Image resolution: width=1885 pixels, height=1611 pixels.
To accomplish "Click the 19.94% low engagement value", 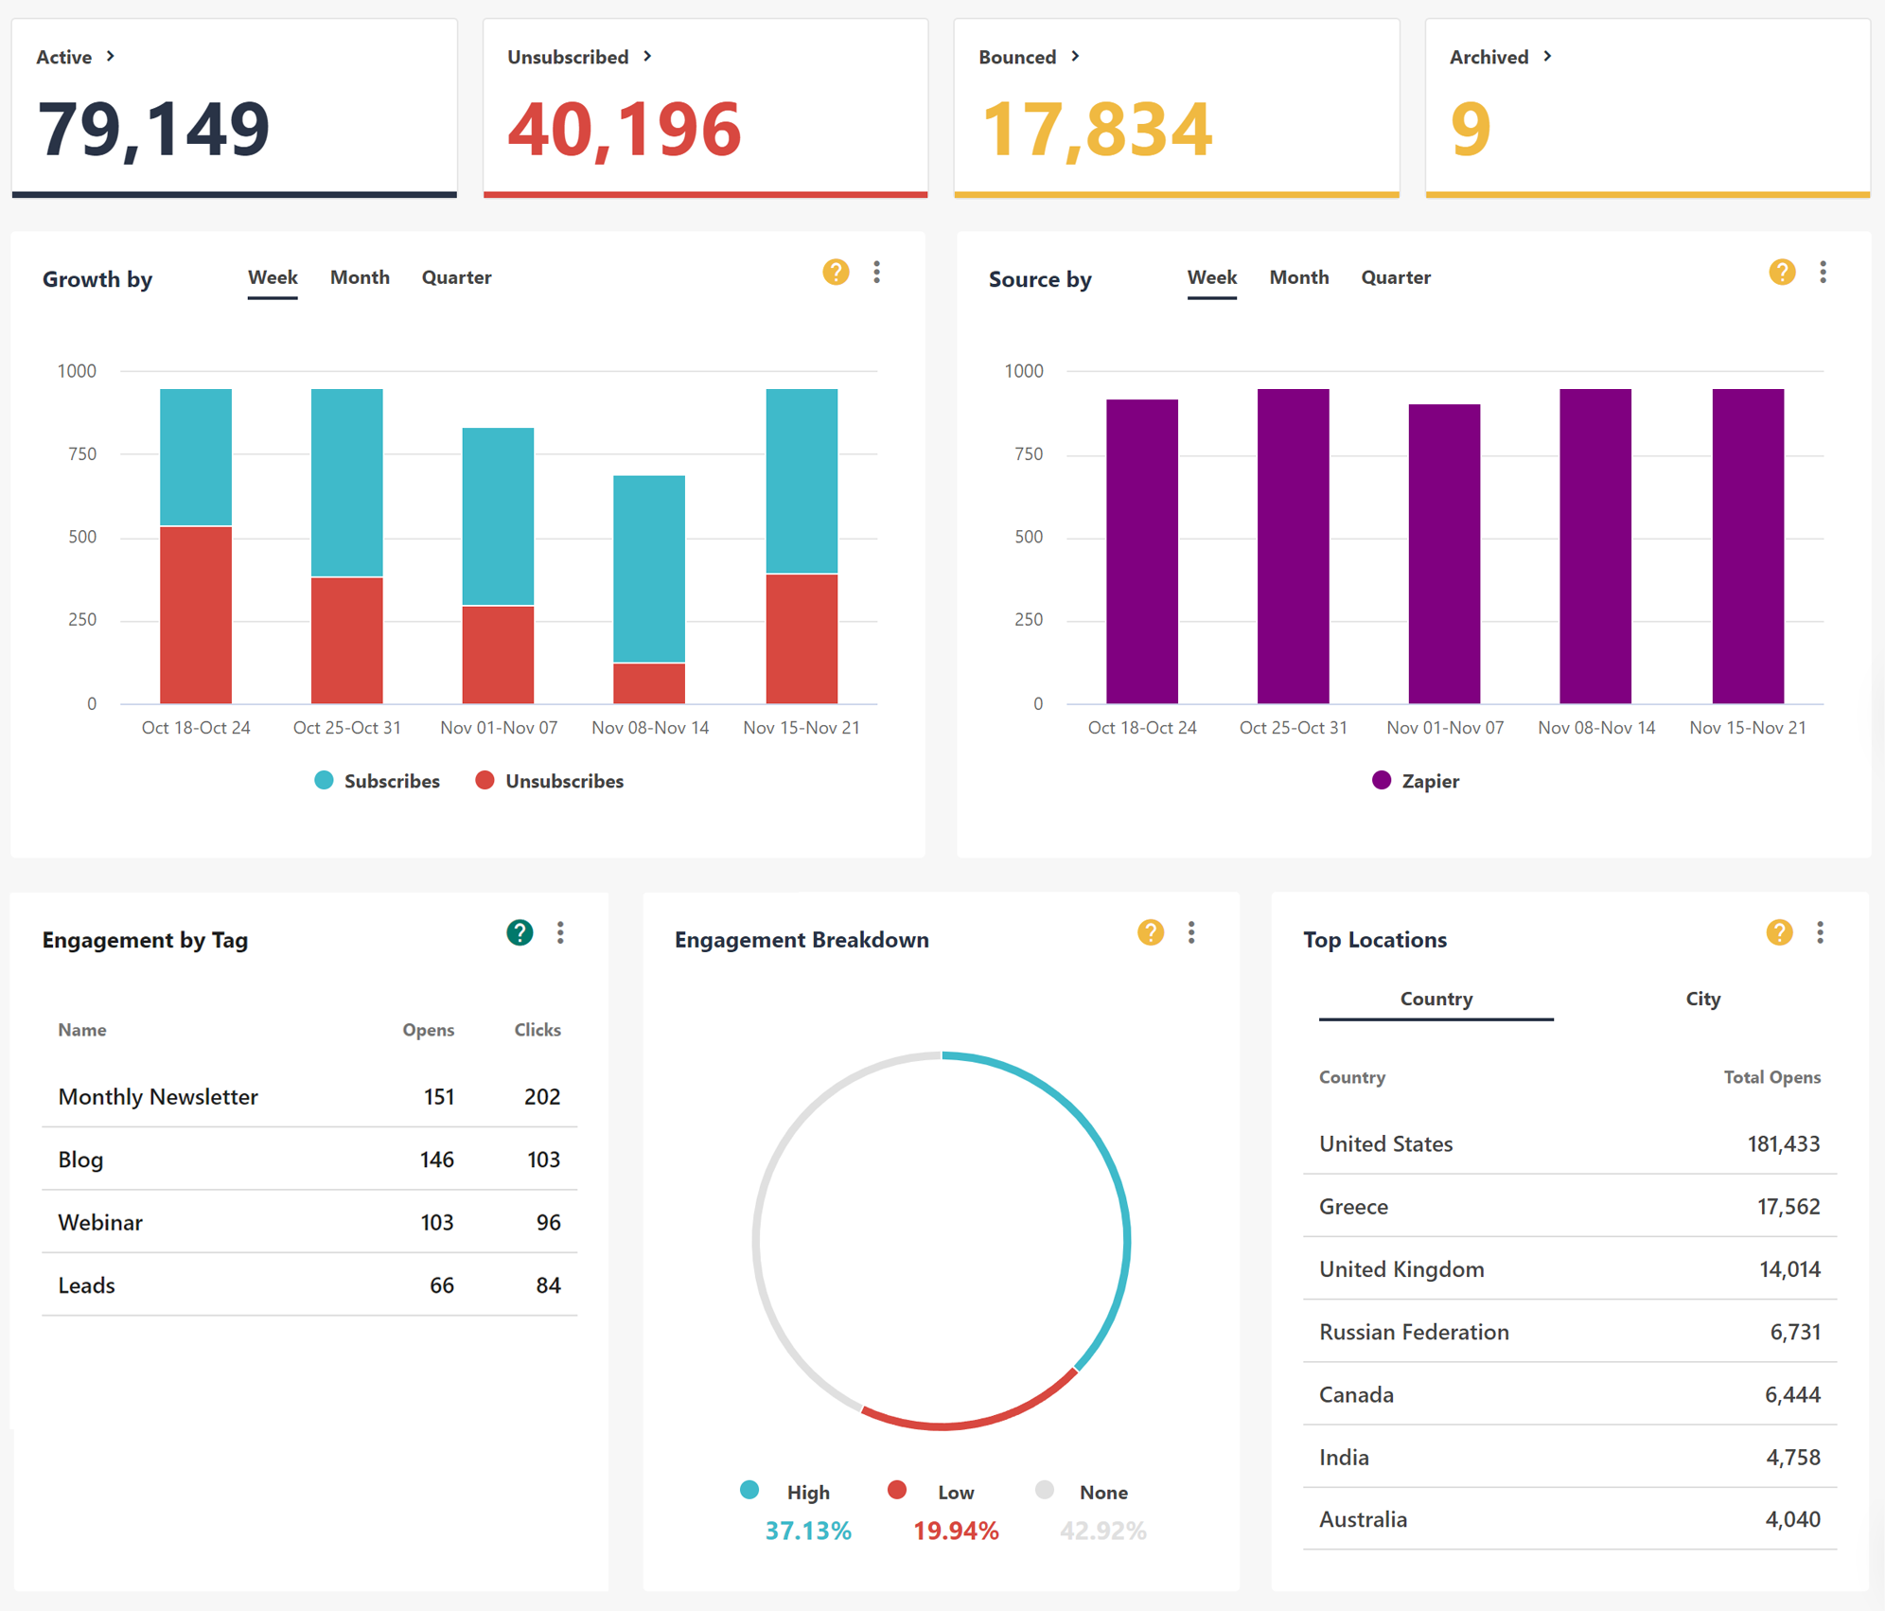I will click(956, 1531).
